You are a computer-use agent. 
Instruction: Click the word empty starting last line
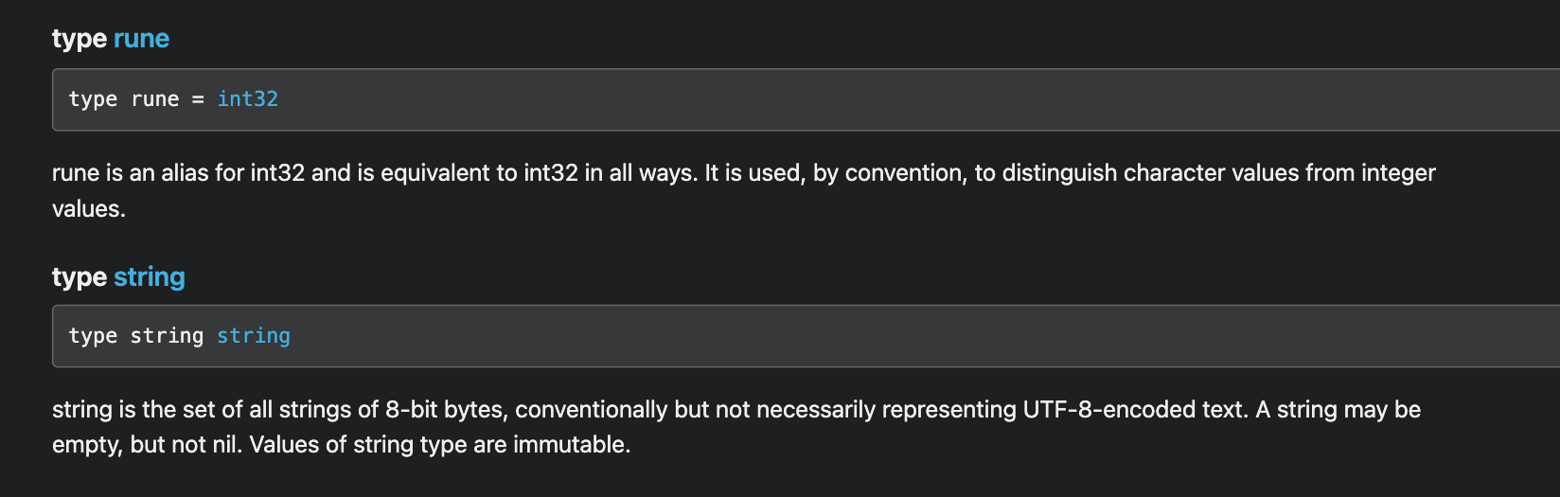[86, 446]
